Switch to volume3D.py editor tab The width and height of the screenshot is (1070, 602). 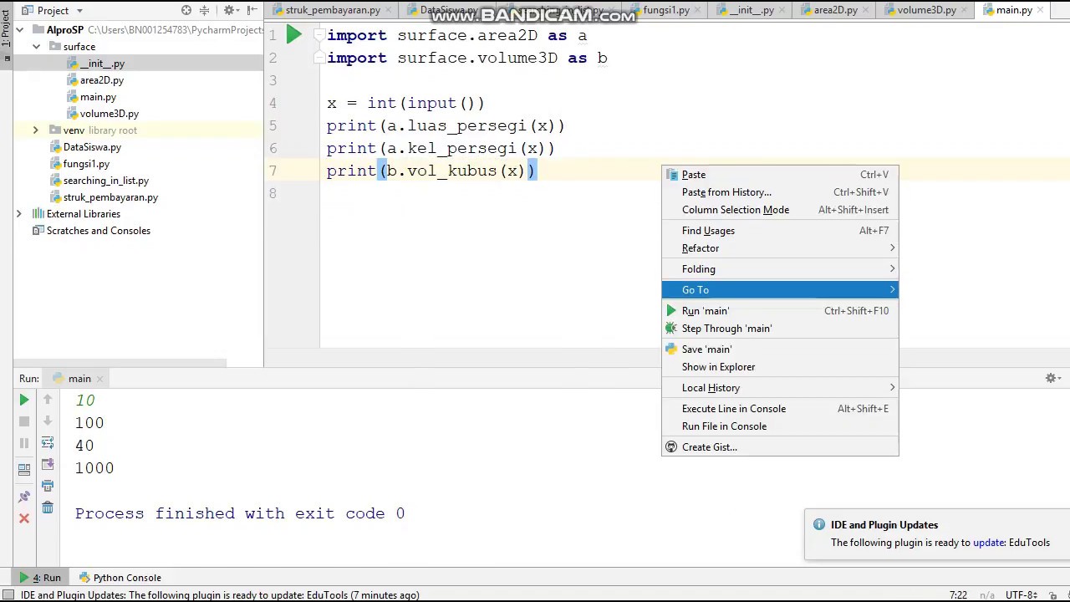pos(926,10)
